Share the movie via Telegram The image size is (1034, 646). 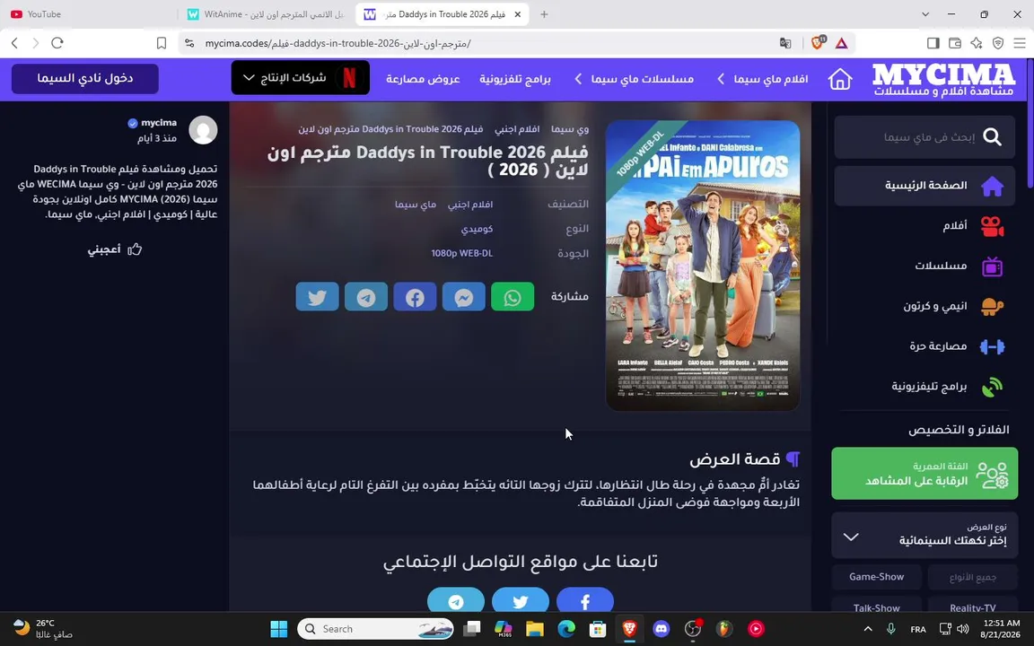coord(366,297)
